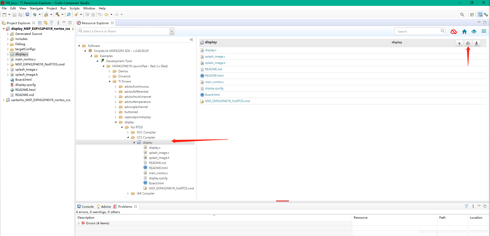Expand the GCC Compiler folder
The height and width of the screenshot is (236, 490).
(x=128, y=132)
